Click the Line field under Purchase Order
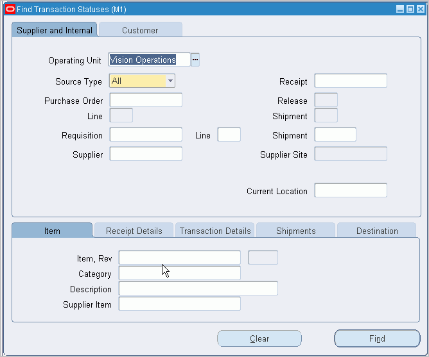 121,115
